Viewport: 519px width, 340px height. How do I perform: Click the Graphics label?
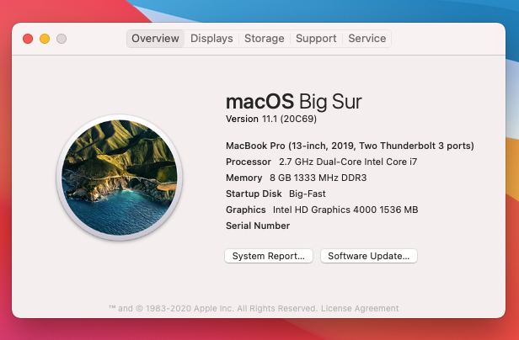pos(246,210)
